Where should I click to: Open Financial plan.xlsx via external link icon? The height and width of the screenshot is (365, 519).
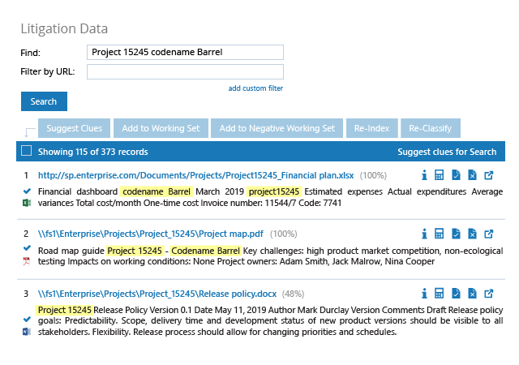489,175
